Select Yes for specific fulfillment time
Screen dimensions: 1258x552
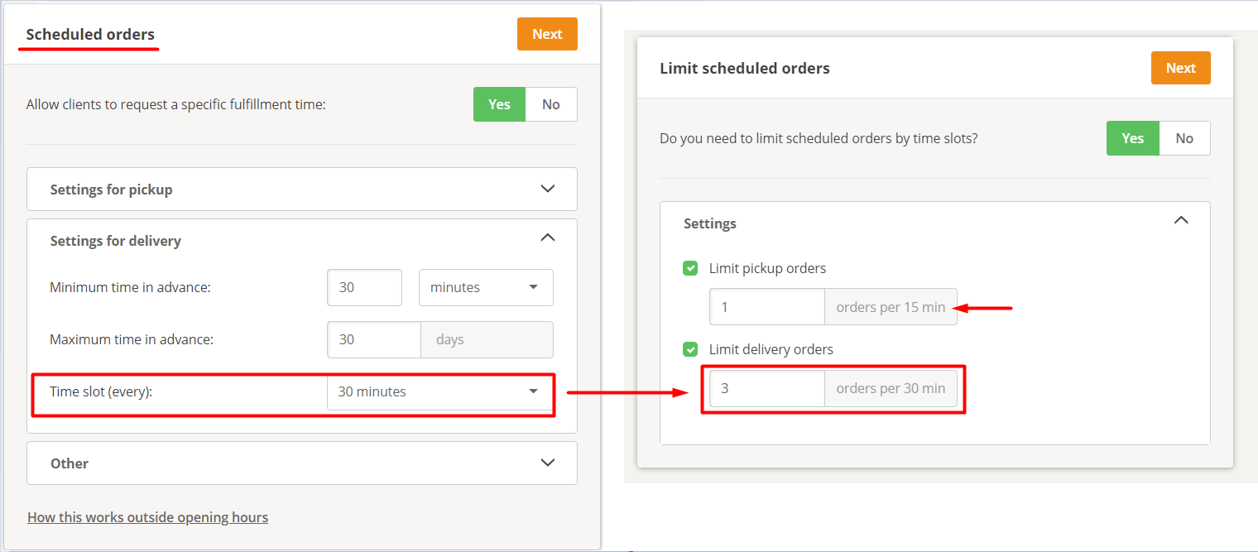click(499, 104)
